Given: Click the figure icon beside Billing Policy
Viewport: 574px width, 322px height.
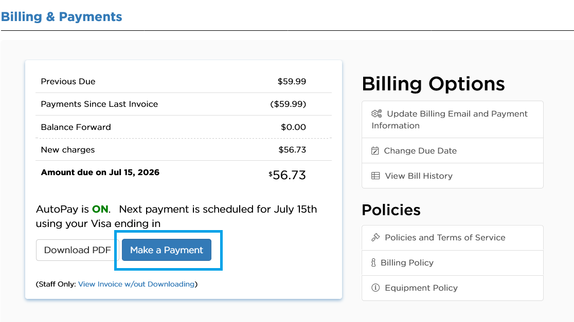Looking at the screenshot, I should tap(373, 262).
